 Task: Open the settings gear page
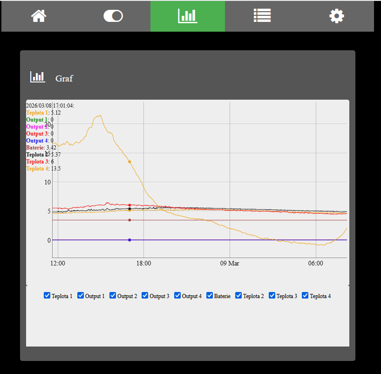coord(336,16)
